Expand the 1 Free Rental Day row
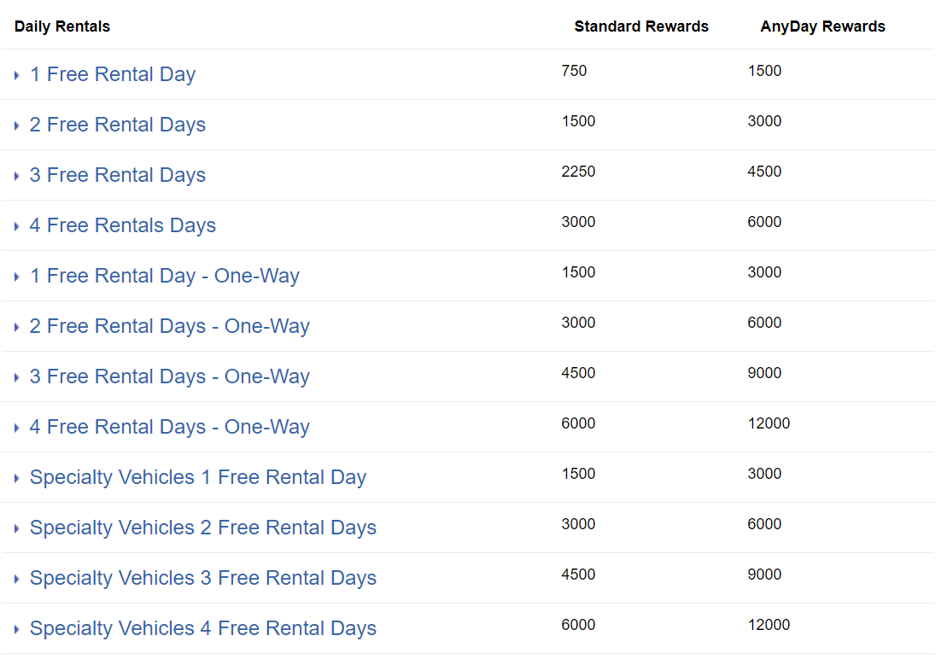 [x=15, y=74]
